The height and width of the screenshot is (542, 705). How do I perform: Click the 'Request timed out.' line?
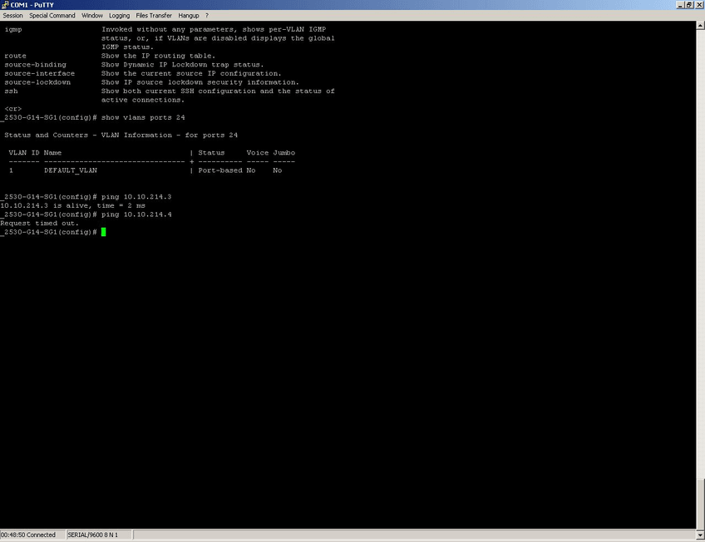[40, 224]
